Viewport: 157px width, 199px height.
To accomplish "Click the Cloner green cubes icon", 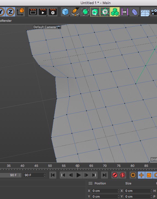I will click(x=115, y=12).
